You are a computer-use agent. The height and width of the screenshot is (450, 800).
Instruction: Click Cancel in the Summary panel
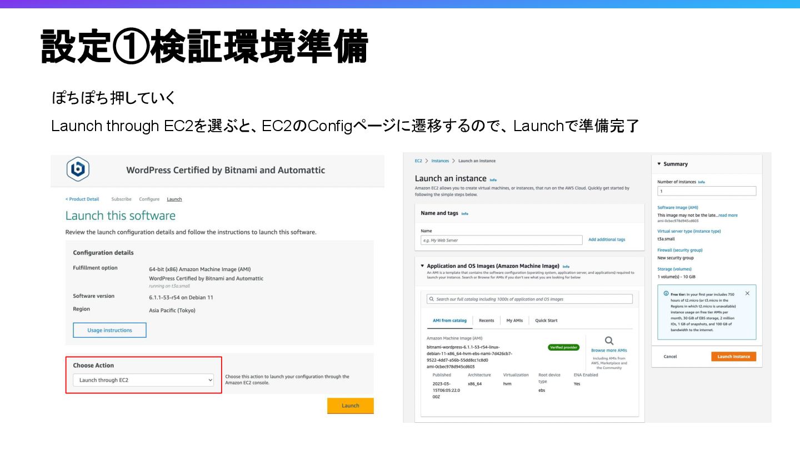click(x=670, y=357)
